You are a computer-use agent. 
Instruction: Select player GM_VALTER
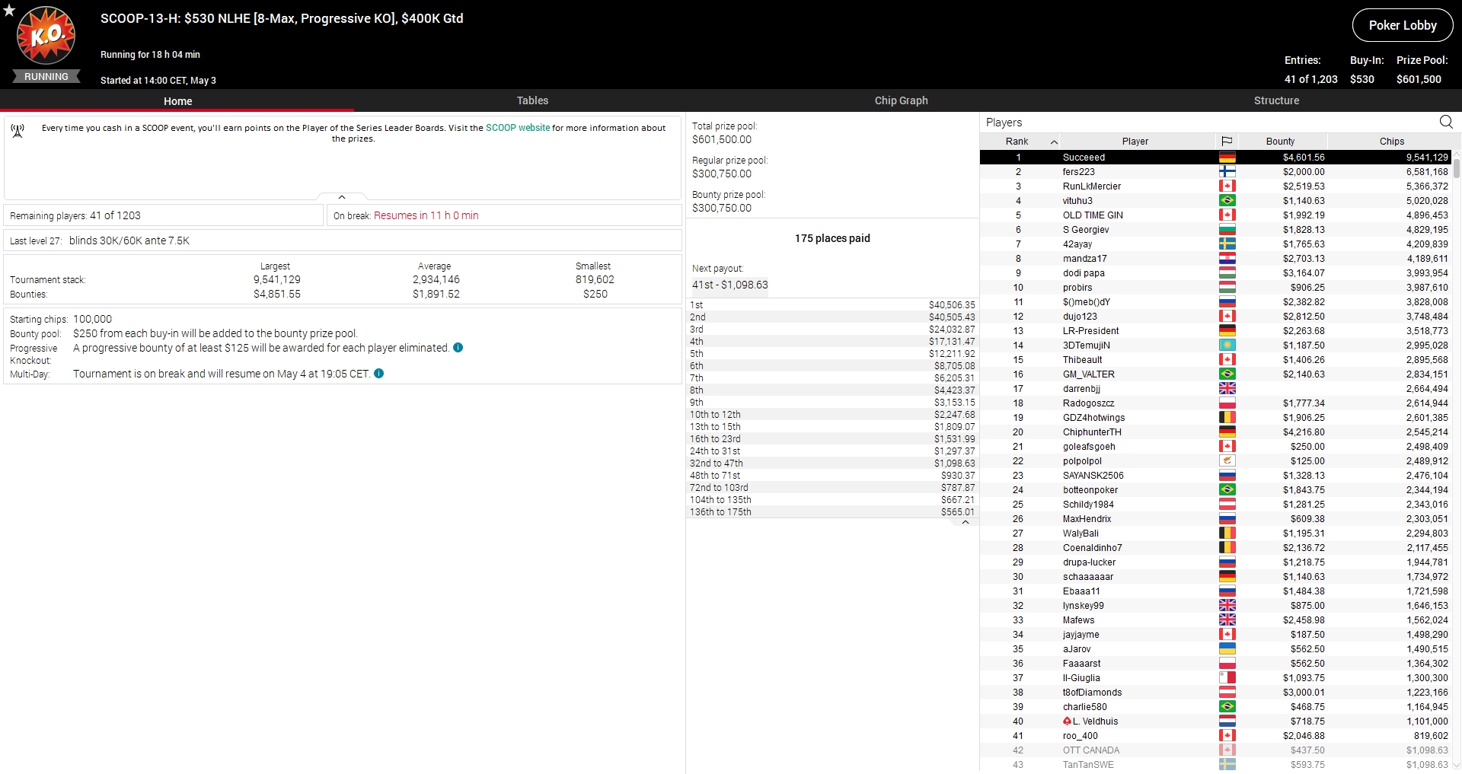tap(1215, 374)
